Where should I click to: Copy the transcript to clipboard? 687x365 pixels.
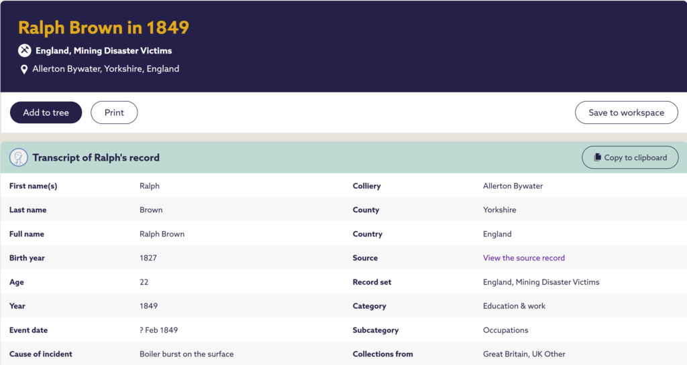(630, 157)
